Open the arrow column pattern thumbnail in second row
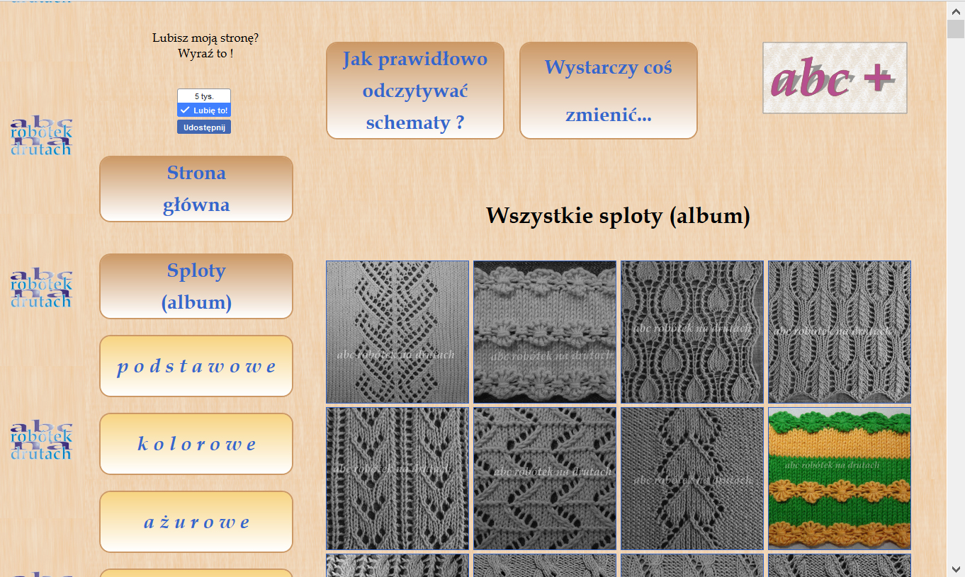 click(x=692, y=479)
